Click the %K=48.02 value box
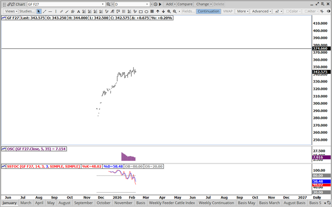Image resolution: width=332 pixels, height=207 pixels. coord(92,167)
